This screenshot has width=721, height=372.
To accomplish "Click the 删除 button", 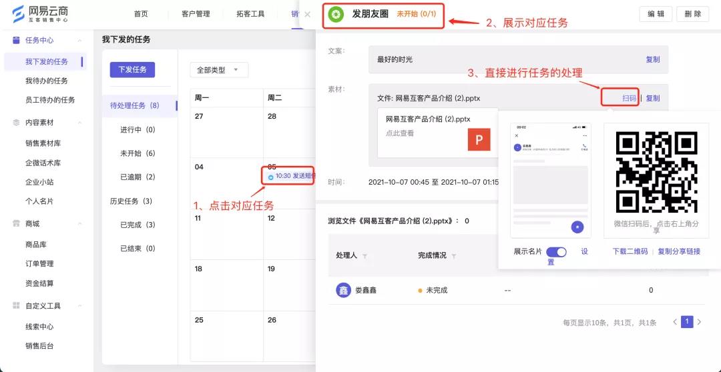I will [x=692, y=14].
